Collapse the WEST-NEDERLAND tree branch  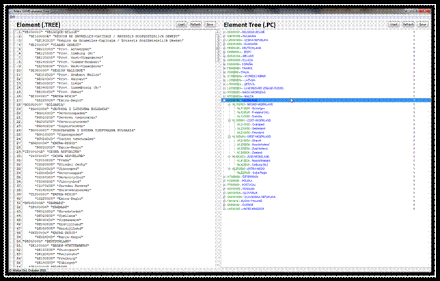point(228,136)
